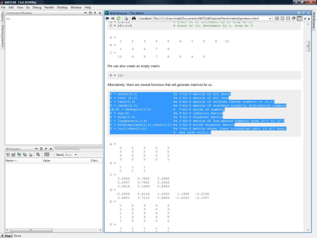Maximize the browser document view
317x238 pixels.
point(299,18)
